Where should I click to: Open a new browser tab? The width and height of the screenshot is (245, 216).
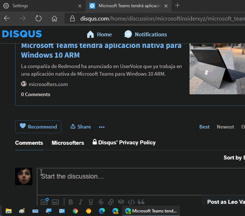177,5
